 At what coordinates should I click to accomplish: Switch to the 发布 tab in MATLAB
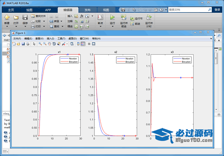[87, 10]
